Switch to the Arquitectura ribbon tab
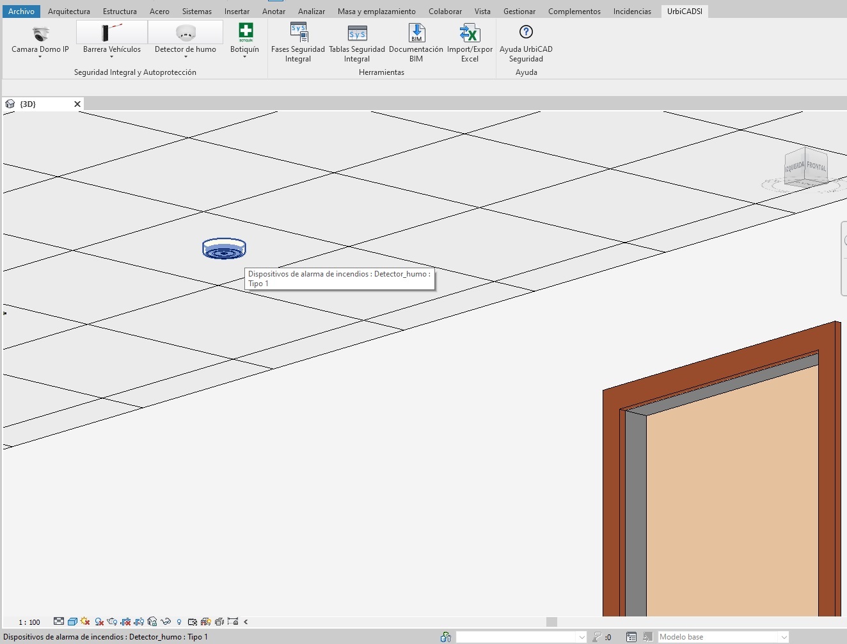This screenshot has height=644, width=847. (x=69, y=12)
